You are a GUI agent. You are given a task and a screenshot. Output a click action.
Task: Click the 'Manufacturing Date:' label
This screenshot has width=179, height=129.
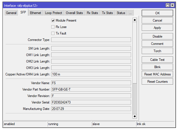tap(36, 109)
